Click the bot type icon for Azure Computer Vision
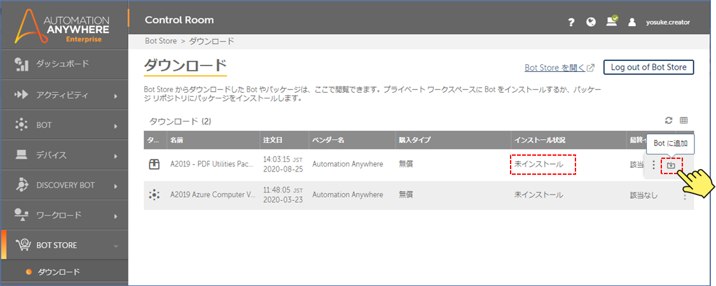This screenshot has width=716, height=286. [155, 194]
